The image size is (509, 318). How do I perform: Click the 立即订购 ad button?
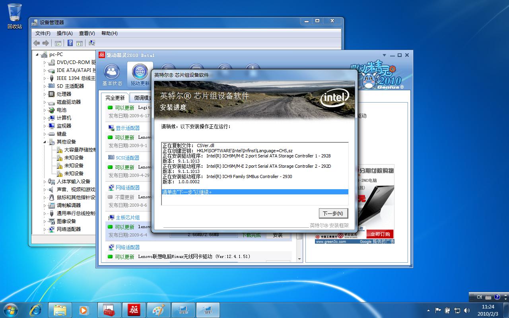tap(380, 234)
